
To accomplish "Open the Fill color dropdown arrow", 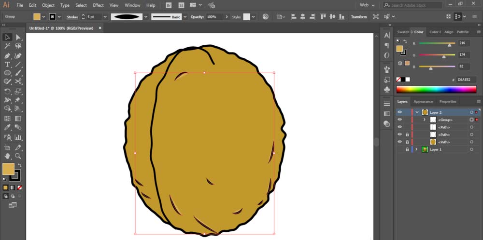I will click(x=44, y=16).
